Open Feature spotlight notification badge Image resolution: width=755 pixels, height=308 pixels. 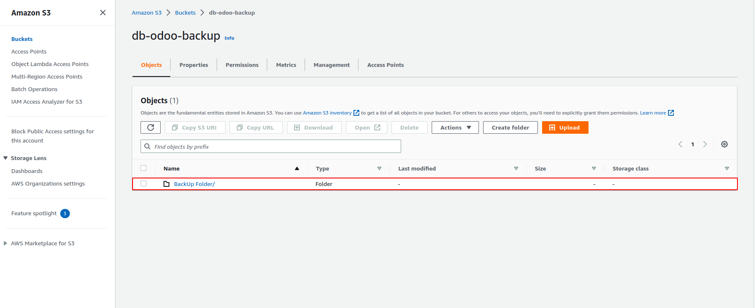pos(65,214)
